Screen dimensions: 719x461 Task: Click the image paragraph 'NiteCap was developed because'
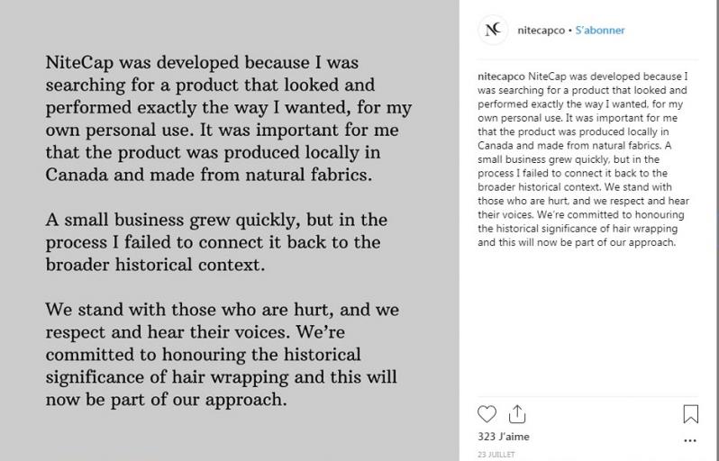(x=228, y=118)
